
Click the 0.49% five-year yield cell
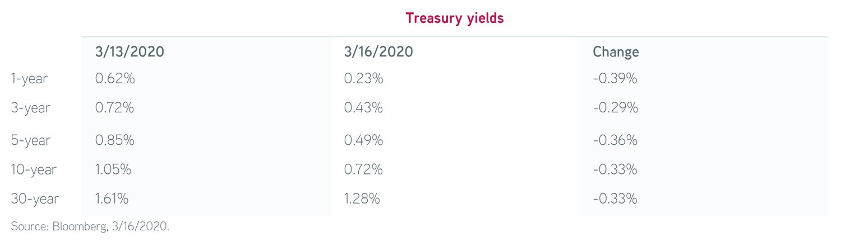363,139
